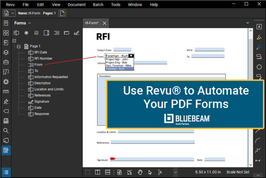Click the References input field on form
Viewport: 266px width, 178px height.
pos(153,142)
